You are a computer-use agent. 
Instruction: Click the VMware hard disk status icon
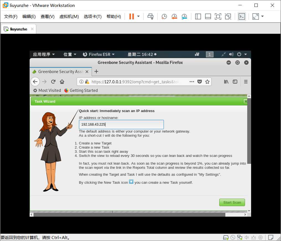[226, 237]
